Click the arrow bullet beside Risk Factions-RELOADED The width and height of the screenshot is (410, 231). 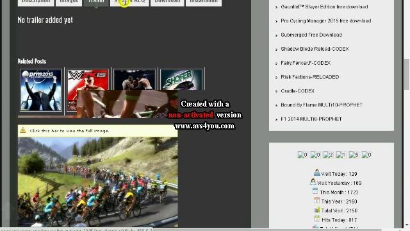(276, 78)
